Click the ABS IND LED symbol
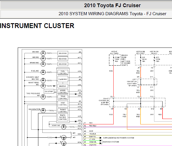This screenshot has height=146, width=172. click(43, 59)
